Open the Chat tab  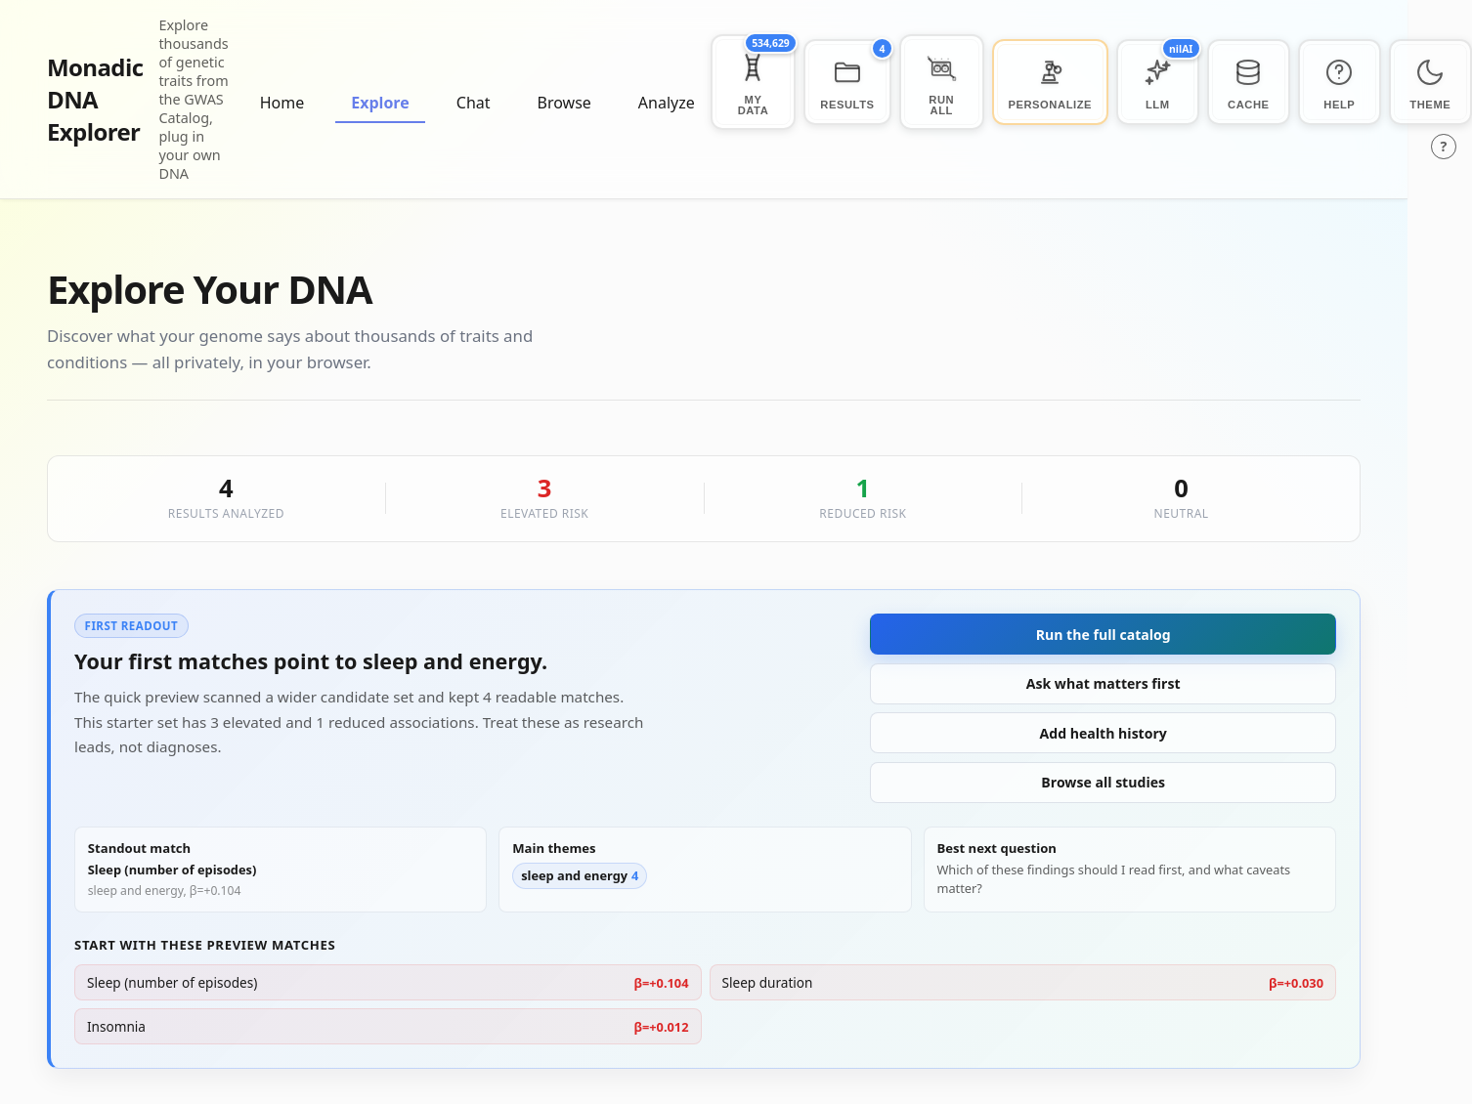click(473, 103)
